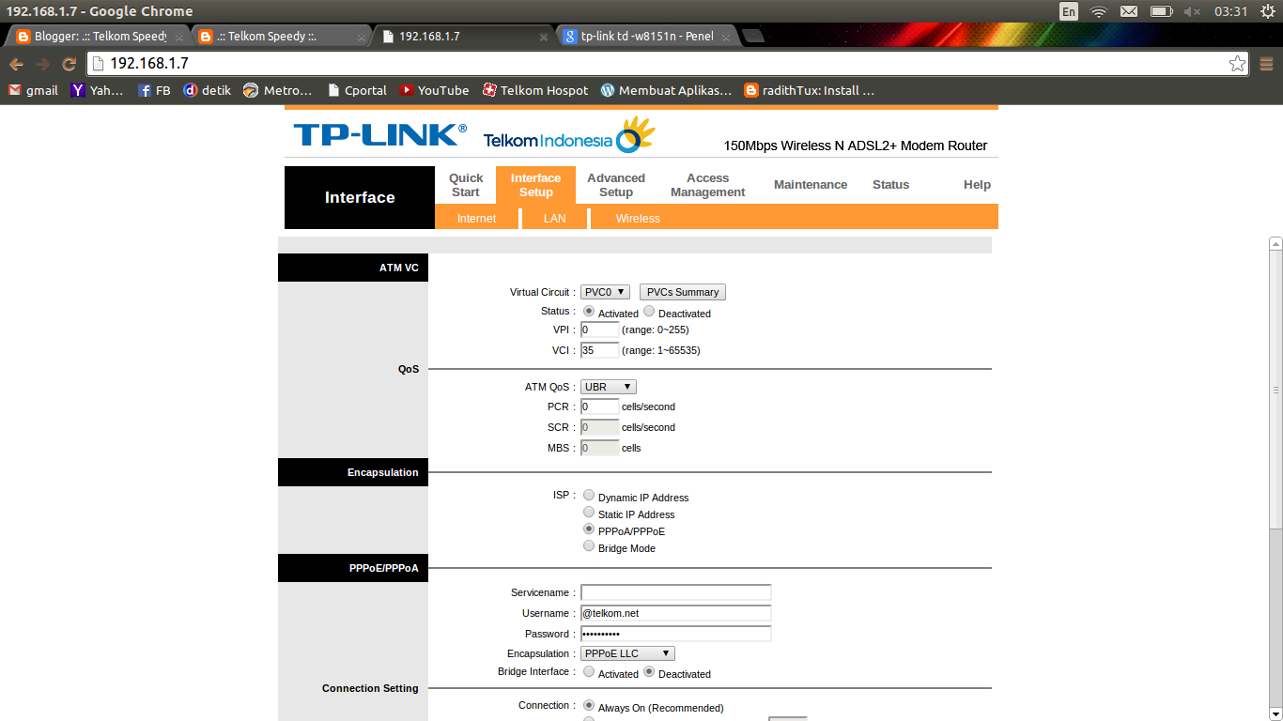Screen dimensions: 1283x721
Task: Click the Servicename input field
Action: coord(676,592)
